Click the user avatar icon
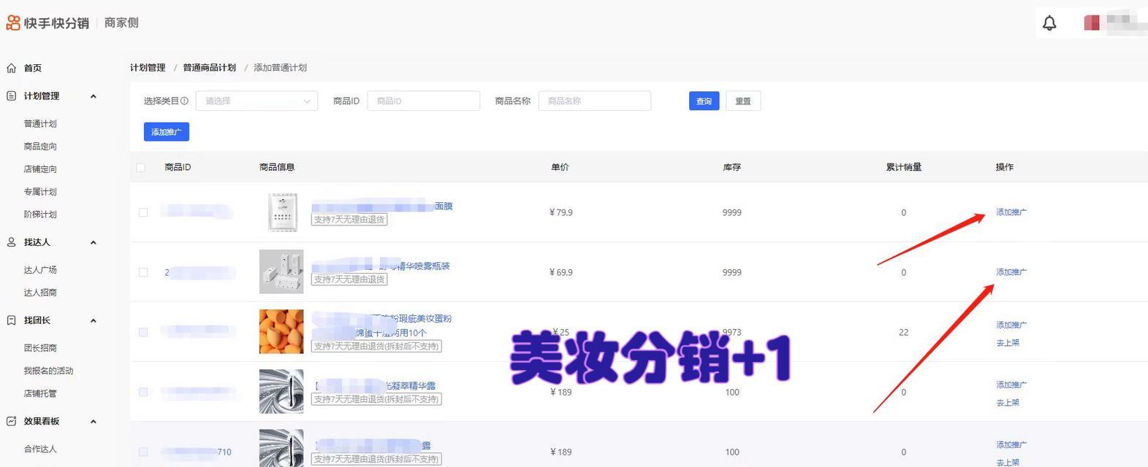This screenshot has height=467, width=1148. tap(1092, 23)
